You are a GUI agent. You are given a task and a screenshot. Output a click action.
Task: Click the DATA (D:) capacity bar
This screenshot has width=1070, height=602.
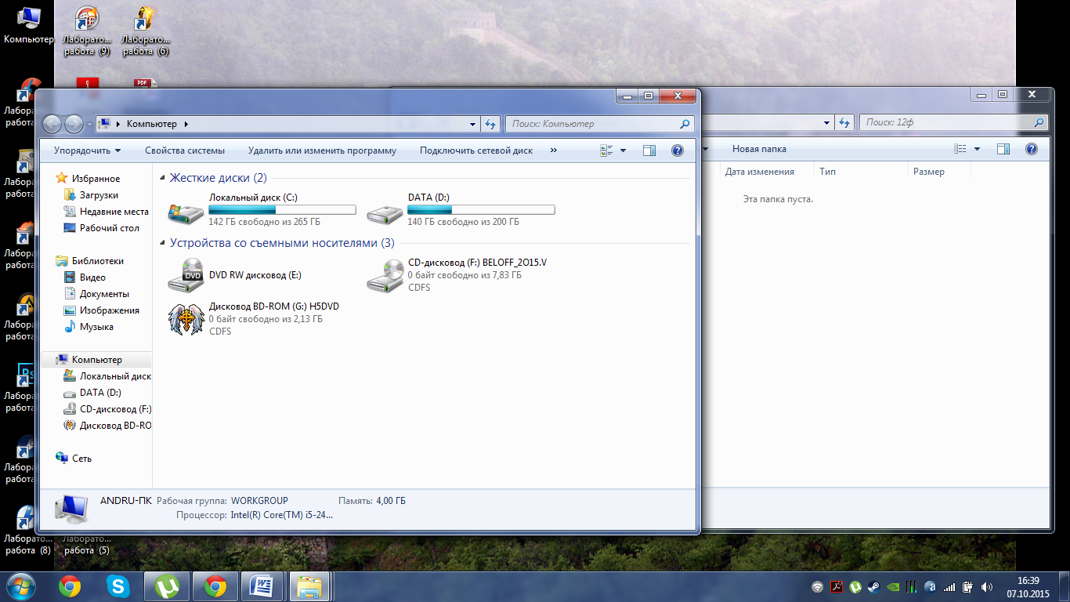click(x=481, y=210)
